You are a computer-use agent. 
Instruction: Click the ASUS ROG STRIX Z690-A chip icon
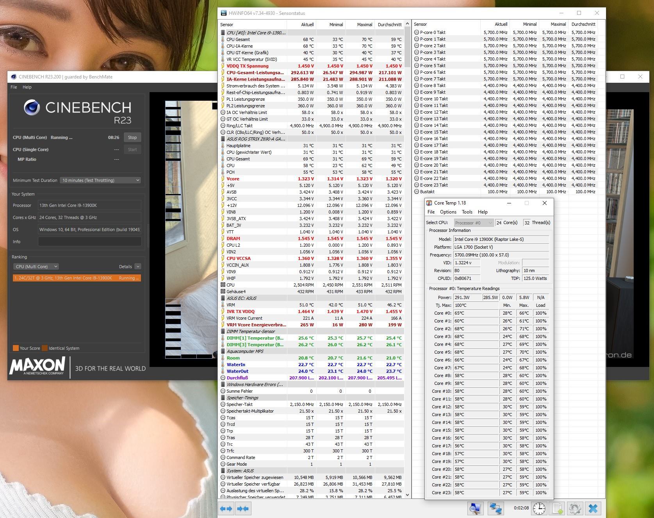(x=223, y=139)
